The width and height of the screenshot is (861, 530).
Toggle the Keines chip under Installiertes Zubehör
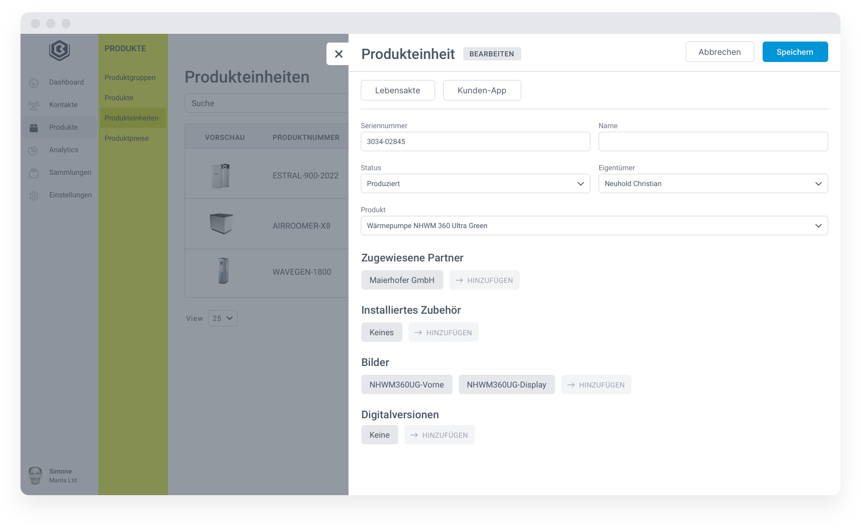click(x=381, y=332)
